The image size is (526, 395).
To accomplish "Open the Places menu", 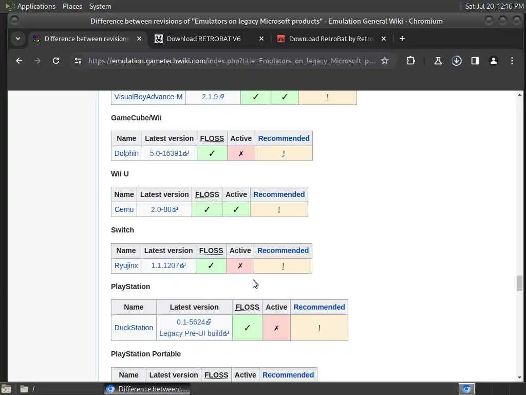I will click(72, 6).
